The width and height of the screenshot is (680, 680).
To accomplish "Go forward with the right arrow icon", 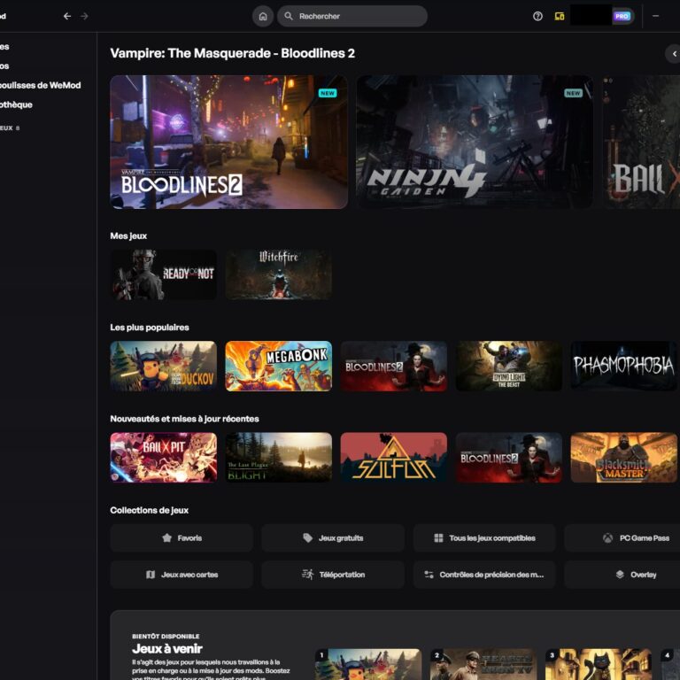I will (84, 16).
